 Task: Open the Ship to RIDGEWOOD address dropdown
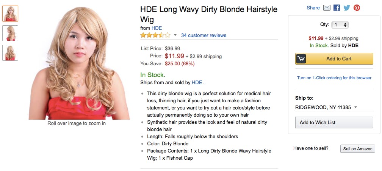[326, 108]
